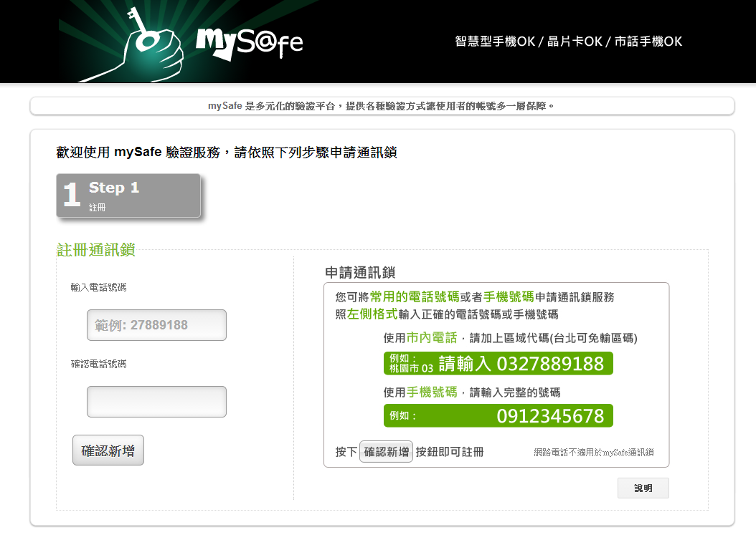Click the 申請通訊鎖 heading
Image resolution: width=756 pixels, height=555 pixels.
[360, 272]
